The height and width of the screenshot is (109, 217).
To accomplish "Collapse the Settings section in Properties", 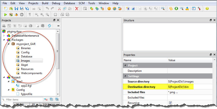I will 125,76.
